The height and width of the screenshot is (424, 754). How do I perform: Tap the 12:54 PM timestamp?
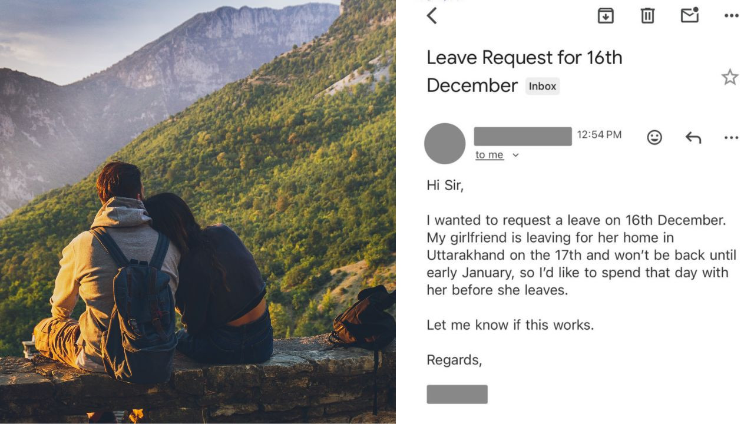tap(599, 135)
